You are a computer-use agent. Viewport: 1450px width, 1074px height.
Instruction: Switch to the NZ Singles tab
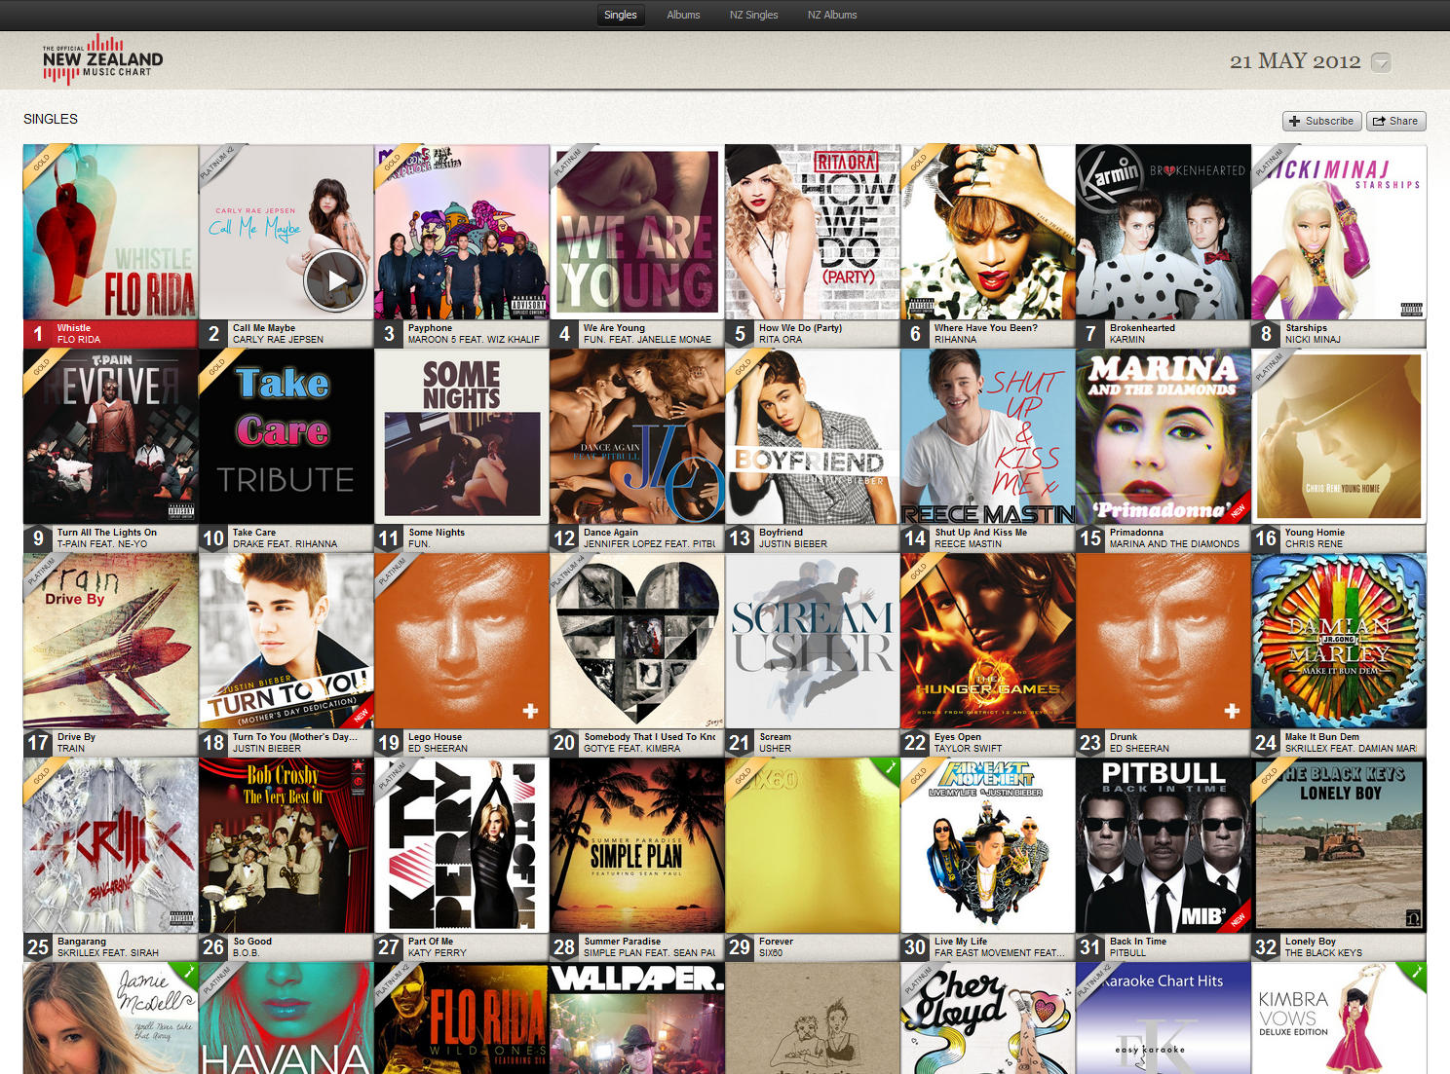(x=753, y=15)
